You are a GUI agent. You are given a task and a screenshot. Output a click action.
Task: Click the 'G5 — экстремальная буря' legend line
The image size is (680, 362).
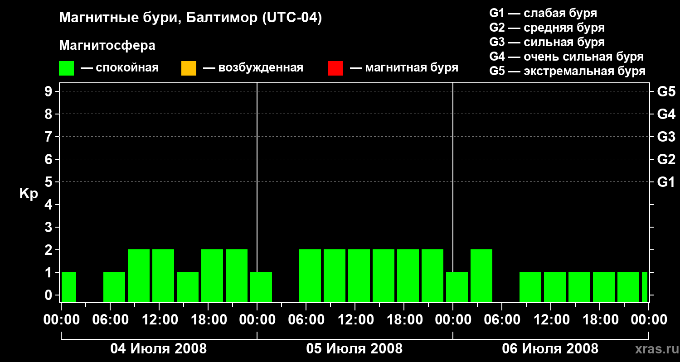(x=567, y=71)
